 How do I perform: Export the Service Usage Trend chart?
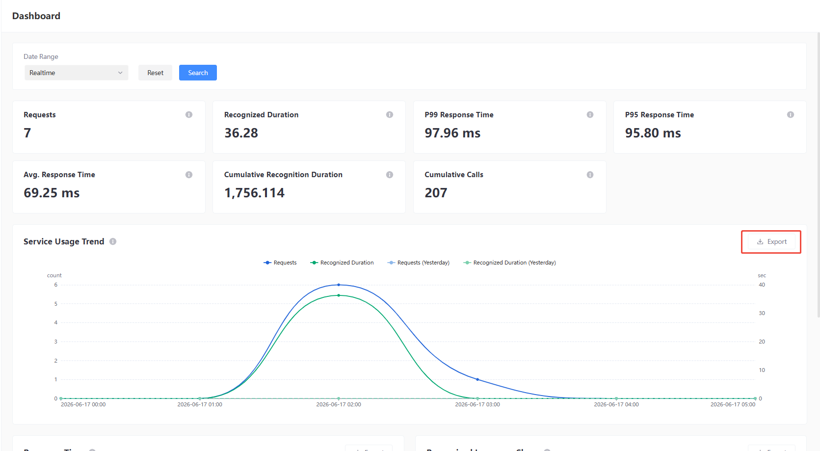click(x=771, y=241)
